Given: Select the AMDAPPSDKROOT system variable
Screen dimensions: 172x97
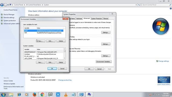Looking at the screenshot, I should tap(44, 52).
